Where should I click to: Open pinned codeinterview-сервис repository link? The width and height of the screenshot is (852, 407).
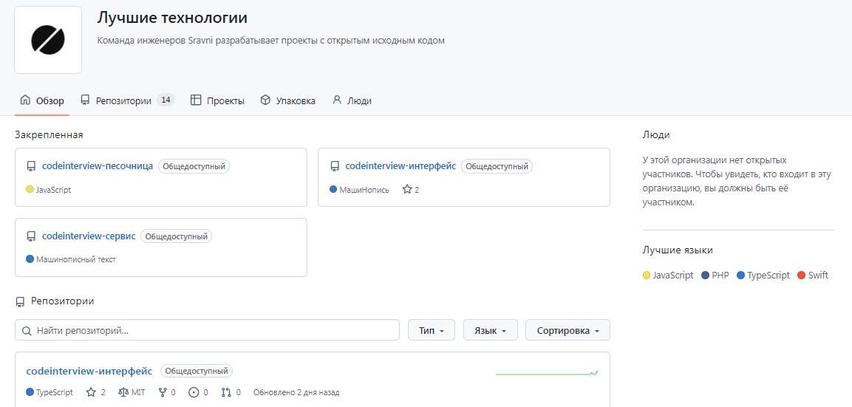click(x=89, y=236)
